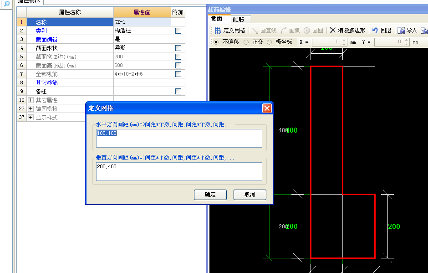Open the 其它箍筋 property link

tap(47, 83)
